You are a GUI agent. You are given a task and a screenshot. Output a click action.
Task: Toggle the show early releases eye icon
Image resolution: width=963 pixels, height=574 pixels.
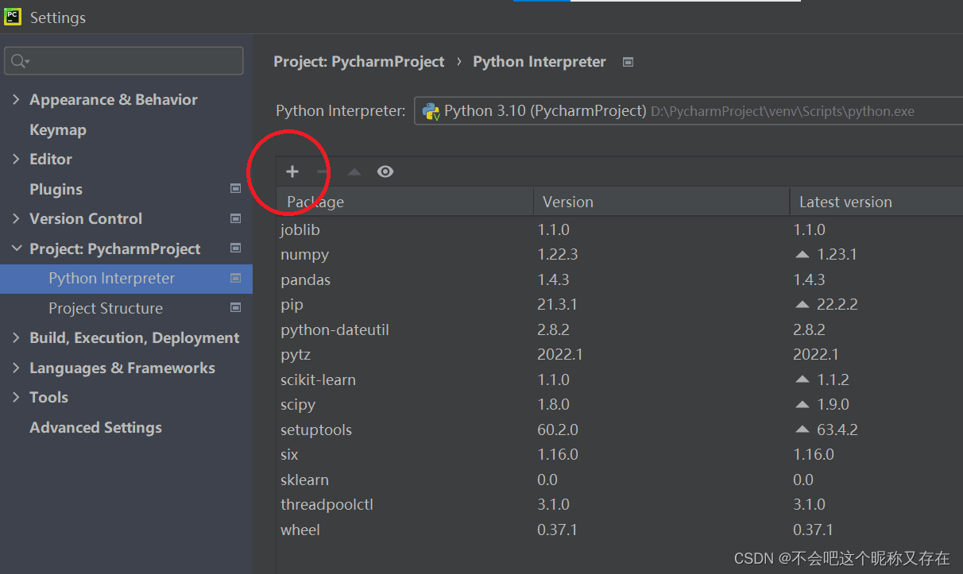point(385,171)
